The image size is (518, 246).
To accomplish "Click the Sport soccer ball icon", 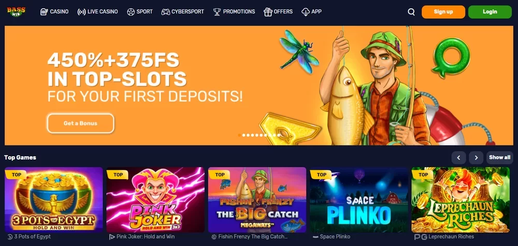I will coord(131,12).
